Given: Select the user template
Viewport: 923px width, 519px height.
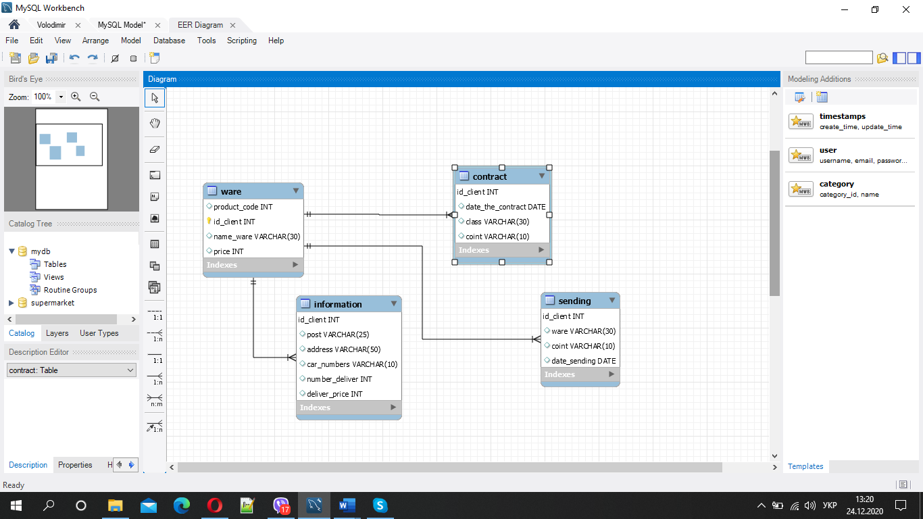Looking at the screenshot, I should (x=851, y=155).
